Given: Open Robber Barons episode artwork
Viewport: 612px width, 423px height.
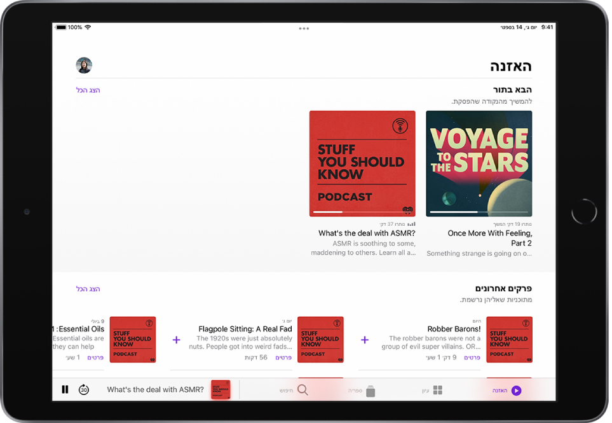Looking at the screenshot, I should click(509, 340).
